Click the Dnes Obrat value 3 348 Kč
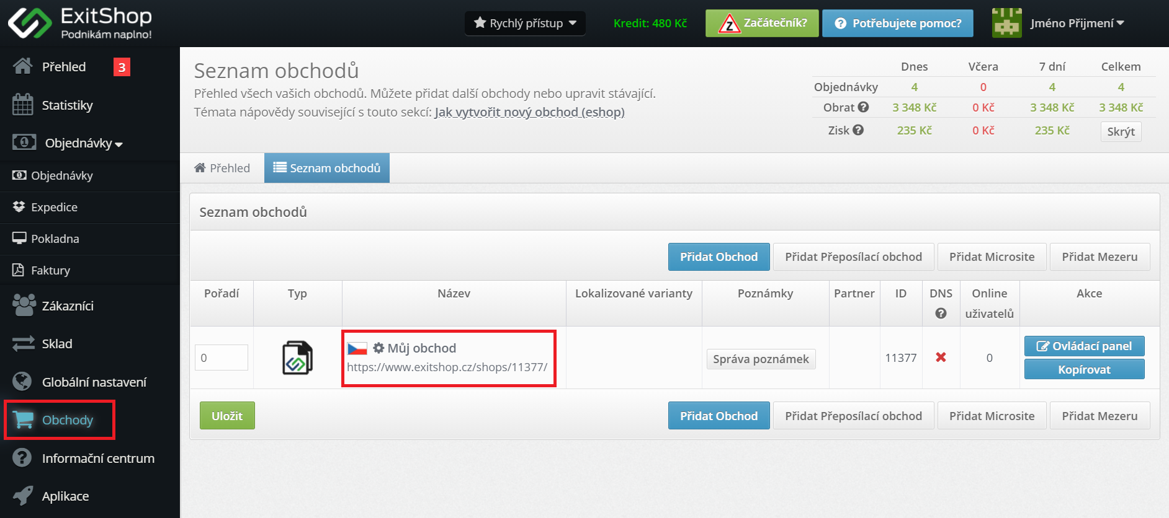This screenshot has width=1169, height=518. coord(914,107)
